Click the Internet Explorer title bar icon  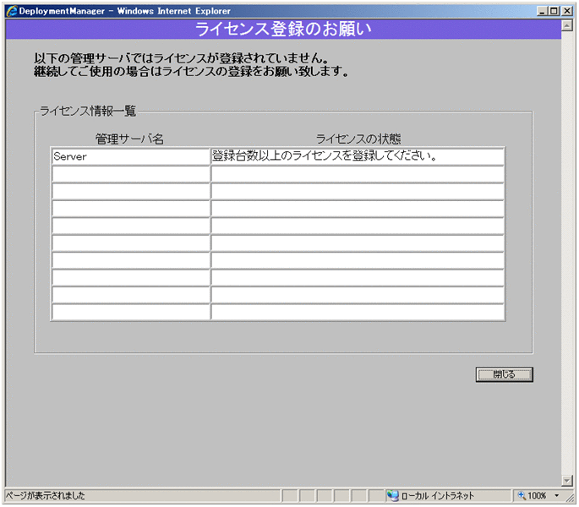pos(12,11)
